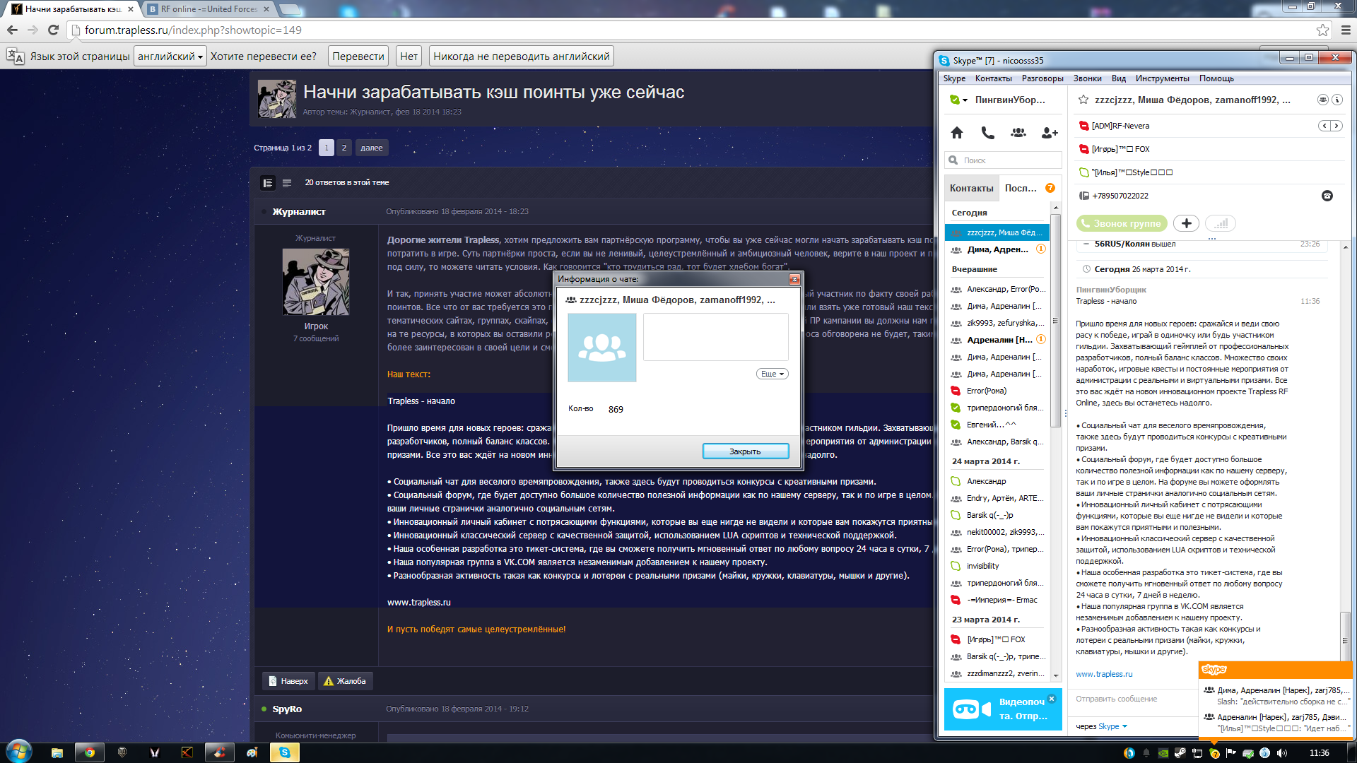This screenshot has height=763, width=1357.
Task: Open the Контакты menu in Skype
Action: coord(993,78)
